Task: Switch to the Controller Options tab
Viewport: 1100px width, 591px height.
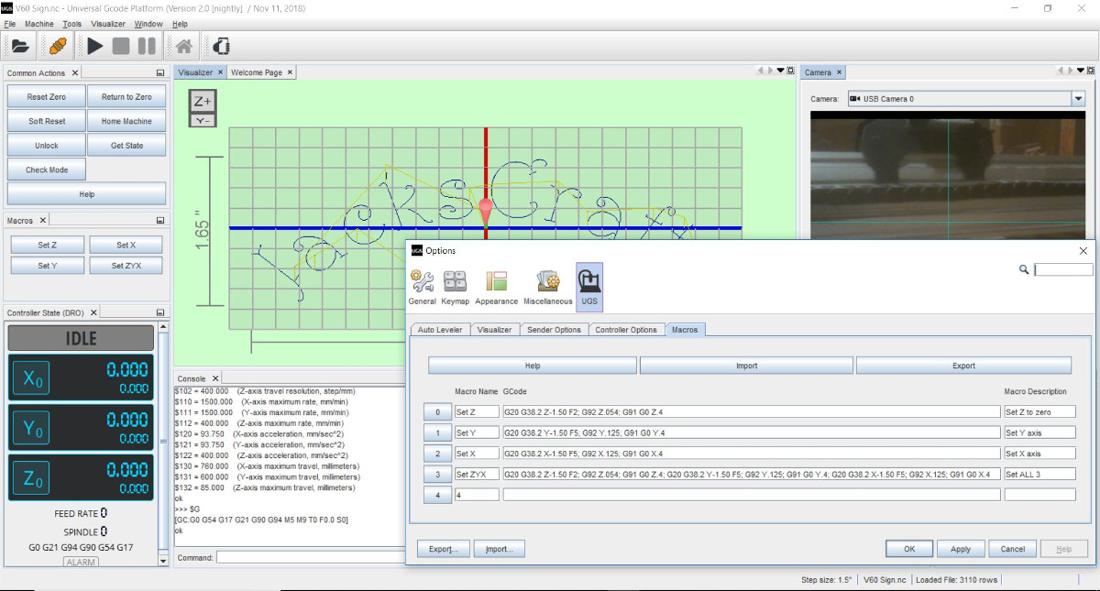Action: tap(626, 329)
